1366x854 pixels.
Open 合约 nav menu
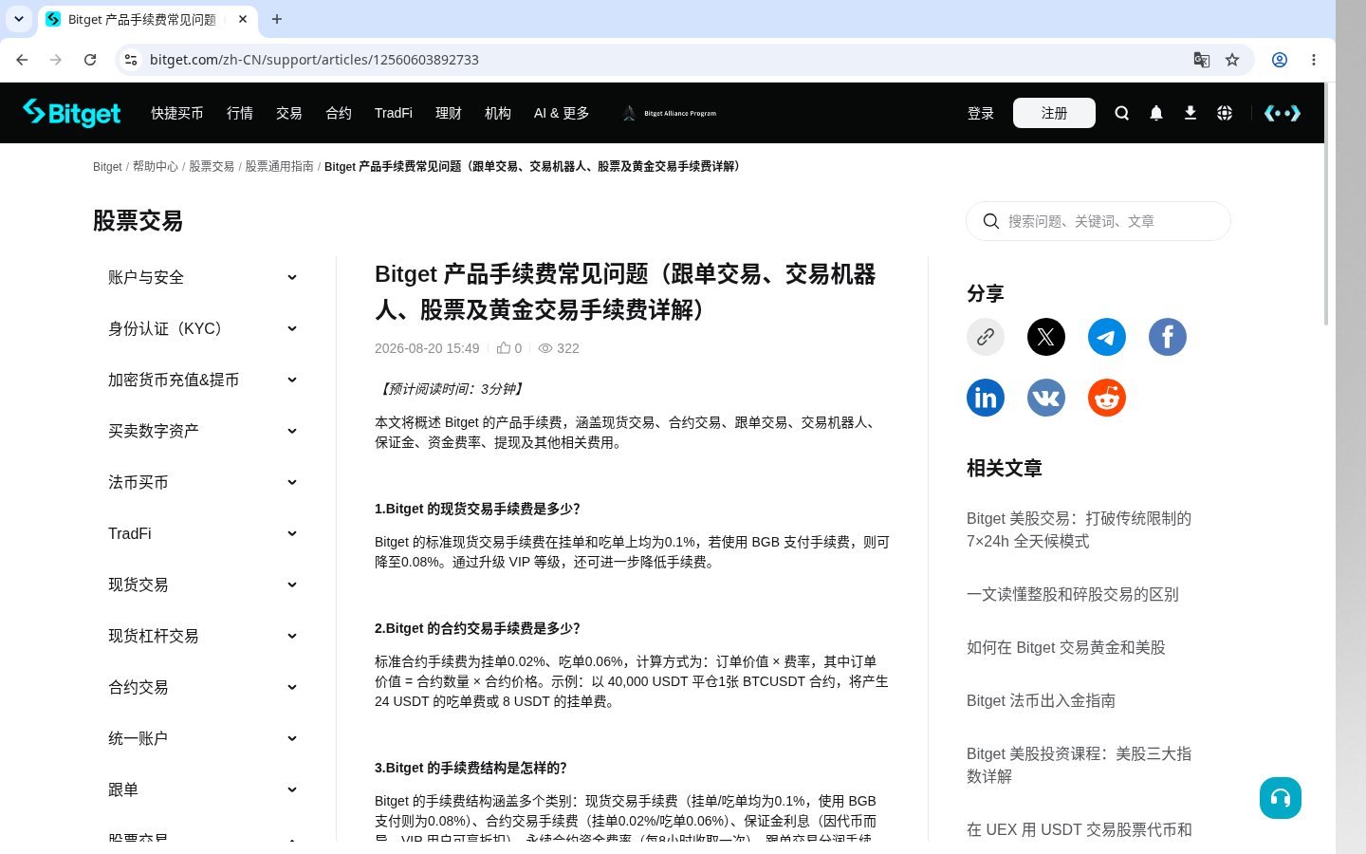pos(339,113)
